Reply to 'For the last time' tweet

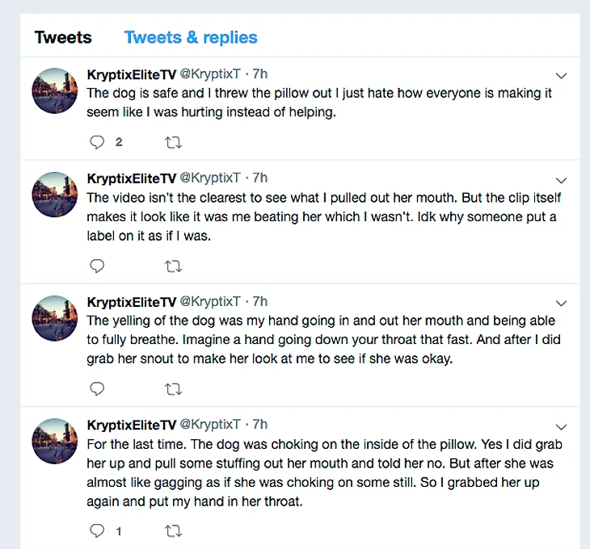[x=97, y=530]
